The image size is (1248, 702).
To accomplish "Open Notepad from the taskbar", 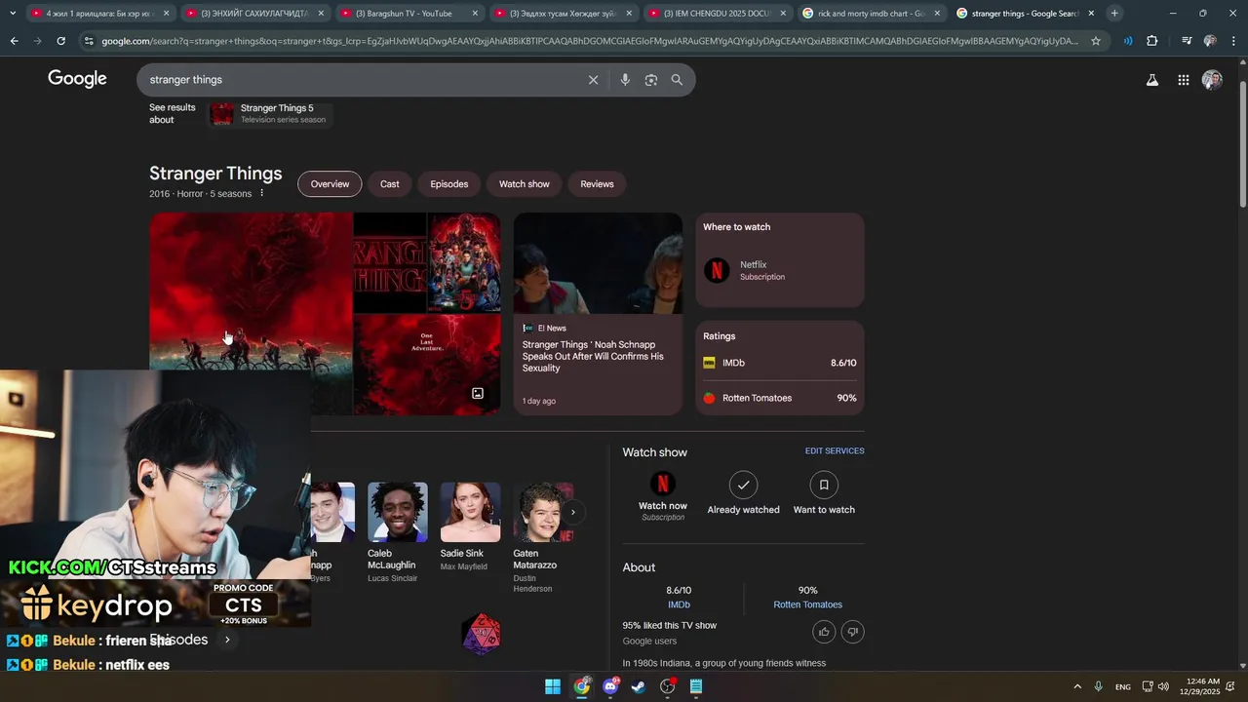I will click(696, 686).
